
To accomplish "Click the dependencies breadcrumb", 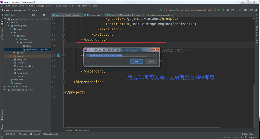I will click(x=82, y=130).
